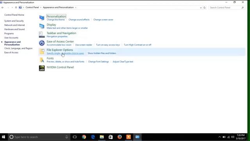
Task: Launch Google Chrome from taskbar
Action: [84, 137]
